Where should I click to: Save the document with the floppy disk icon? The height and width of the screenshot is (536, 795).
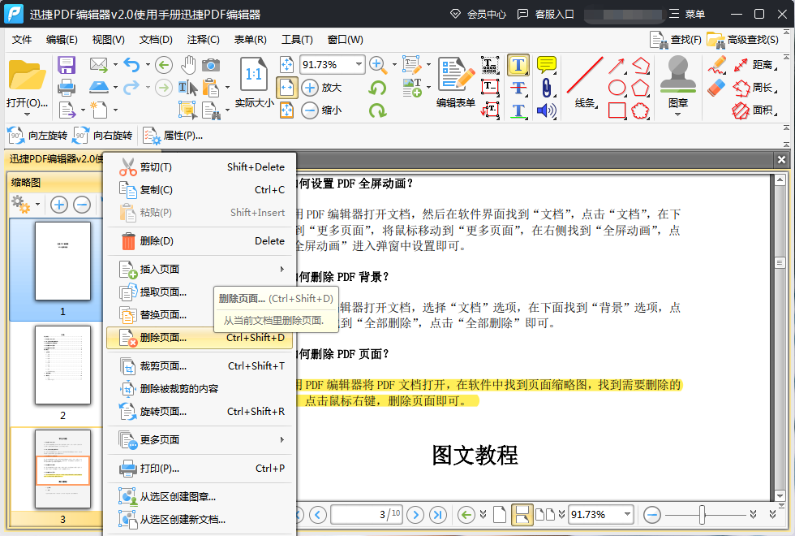67,65
